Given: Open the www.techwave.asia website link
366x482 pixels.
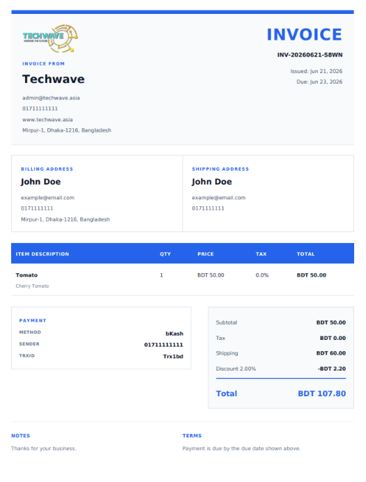Looking at the screenshot, I should (x=47, y=120).
